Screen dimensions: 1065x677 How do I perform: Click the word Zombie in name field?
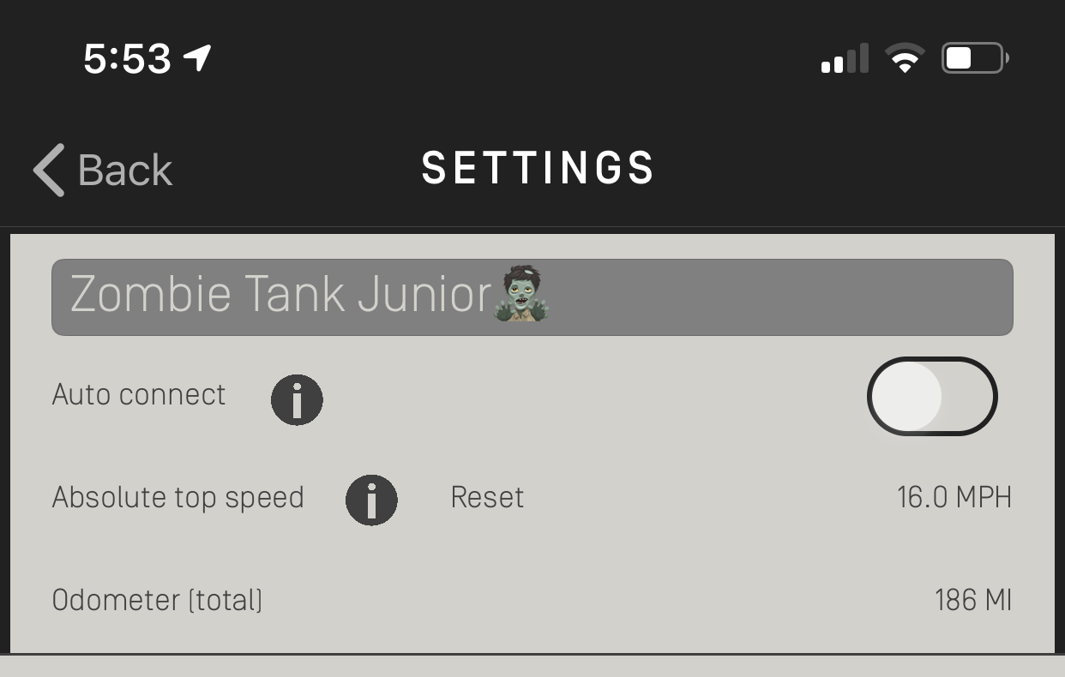[x=151, y=294]
